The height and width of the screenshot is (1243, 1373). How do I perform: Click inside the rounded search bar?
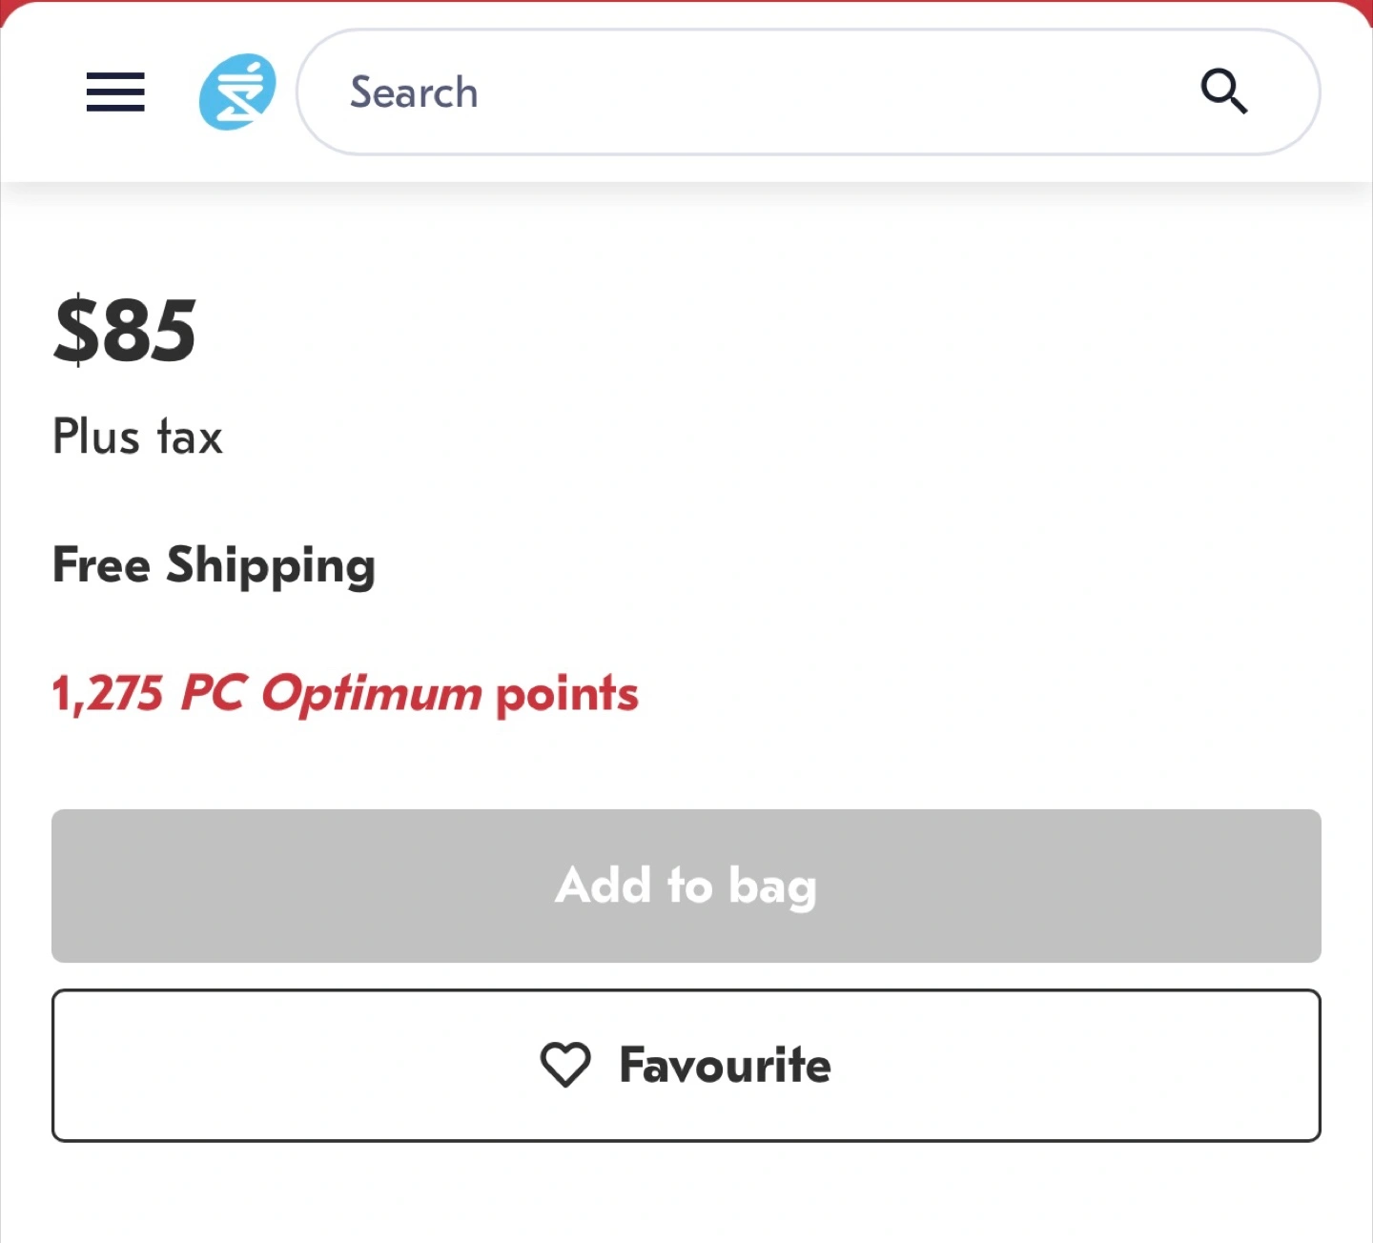[809, 92]
